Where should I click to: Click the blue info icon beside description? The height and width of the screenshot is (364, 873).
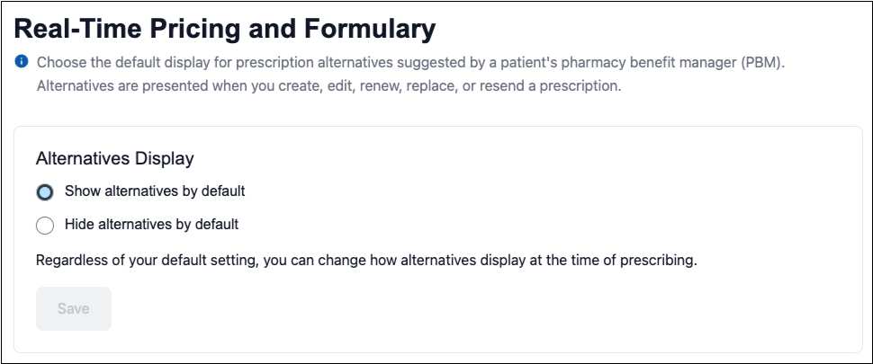[22, 64]
